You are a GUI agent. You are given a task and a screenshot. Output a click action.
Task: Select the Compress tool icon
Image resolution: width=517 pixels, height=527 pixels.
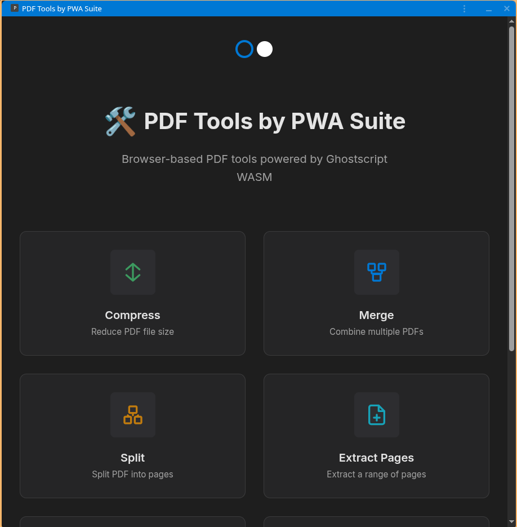(132, 272)
